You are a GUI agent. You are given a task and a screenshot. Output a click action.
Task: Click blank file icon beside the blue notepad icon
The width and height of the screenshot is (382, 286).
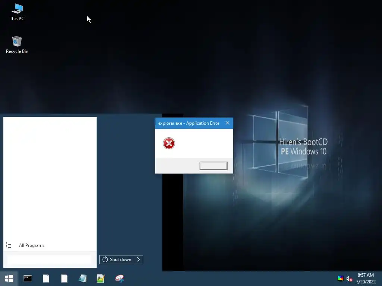click(x=64, y=279)
